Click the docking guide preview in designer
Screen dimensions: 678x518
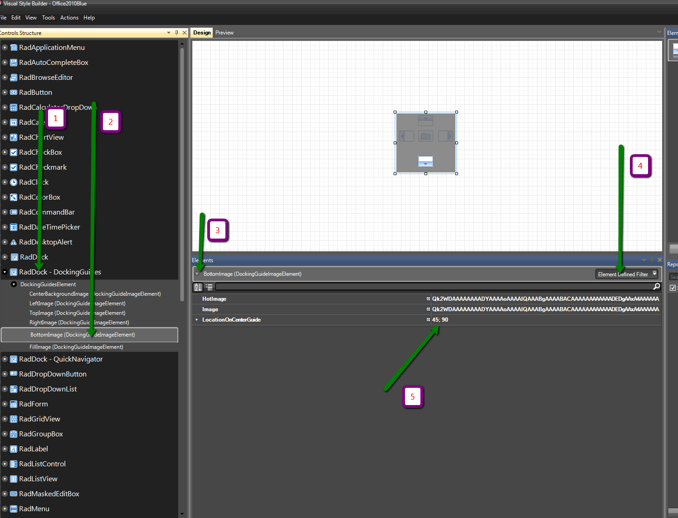pyautogui.click(x=426, y=143)
